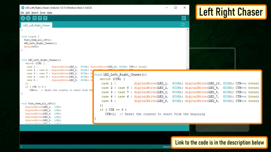Open the Edit menu

coord(28,13)
